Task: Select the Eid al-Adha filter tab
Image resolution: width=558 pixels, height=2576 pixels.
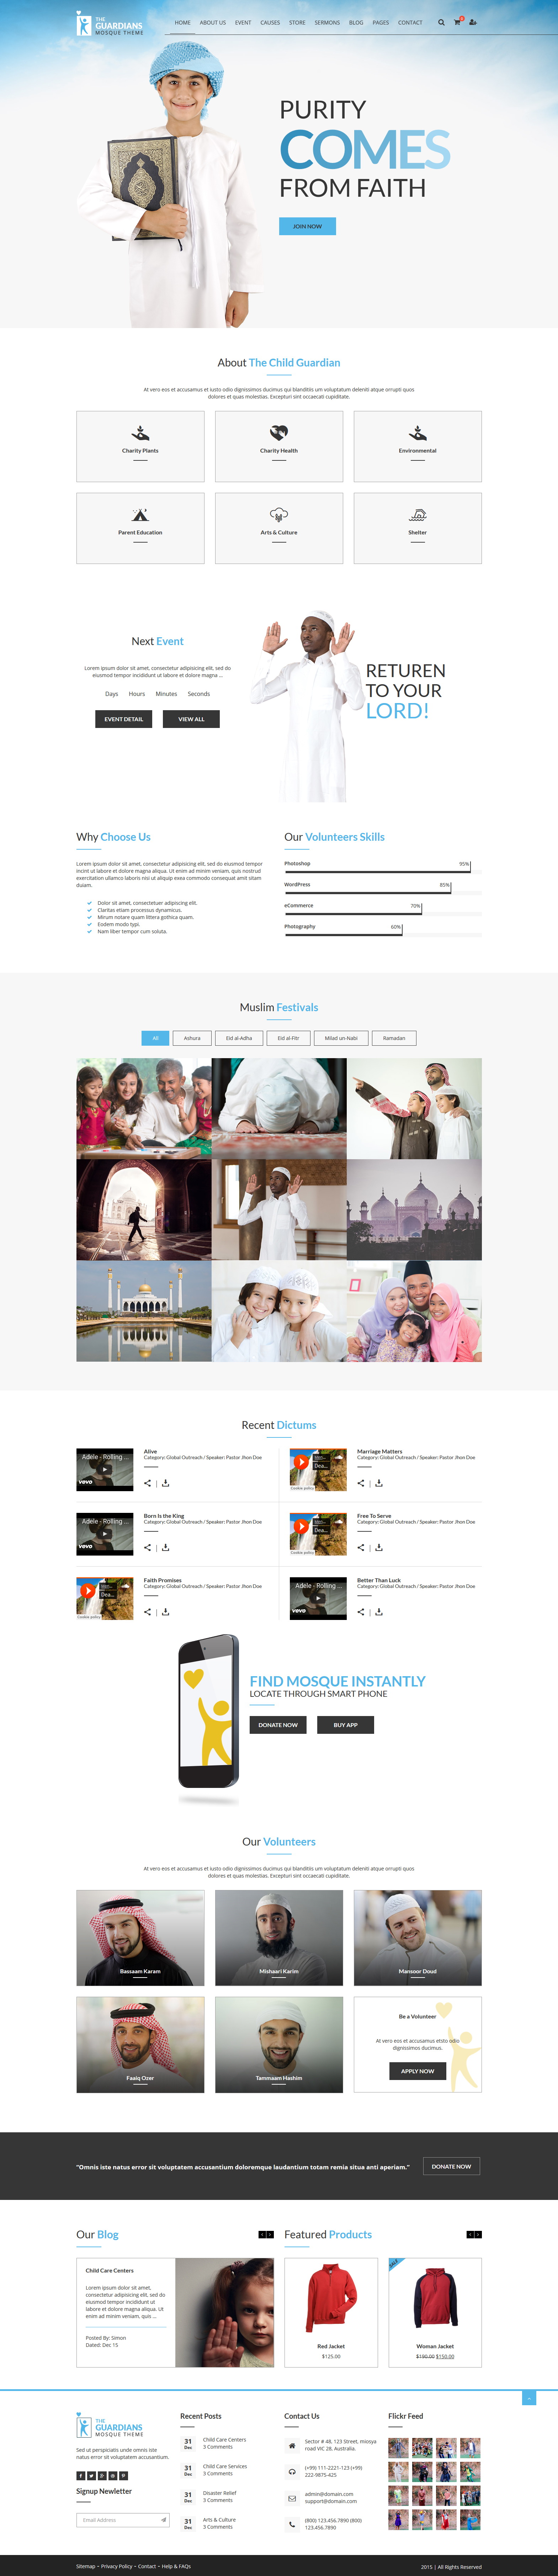Action: point(239,1038)
